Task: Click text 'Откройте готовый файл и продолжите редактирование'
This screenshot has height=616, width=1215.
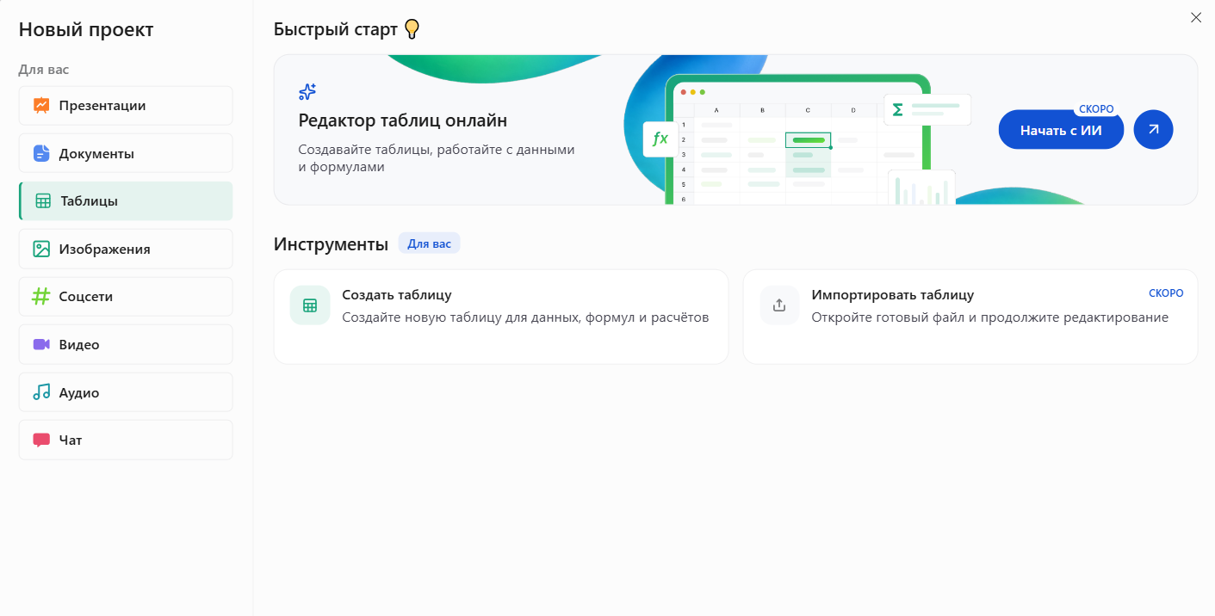Action: (989, 317)
